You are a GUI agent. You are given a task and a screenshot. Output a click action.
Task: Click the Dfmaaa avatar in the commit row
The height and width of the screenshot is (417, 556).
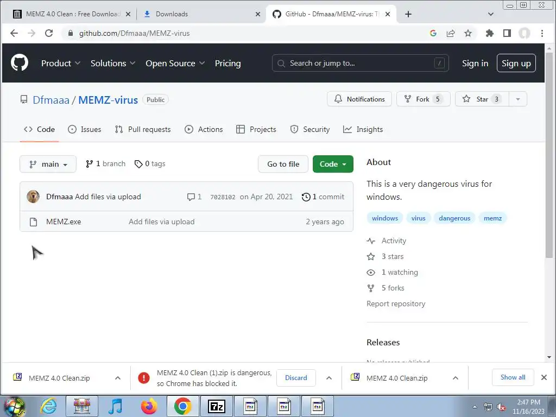click(33, 197)
